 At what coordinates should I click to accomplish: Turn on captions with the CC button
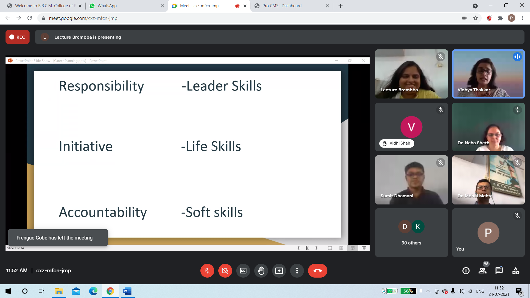pyautogui.click(x=243, y=271)
